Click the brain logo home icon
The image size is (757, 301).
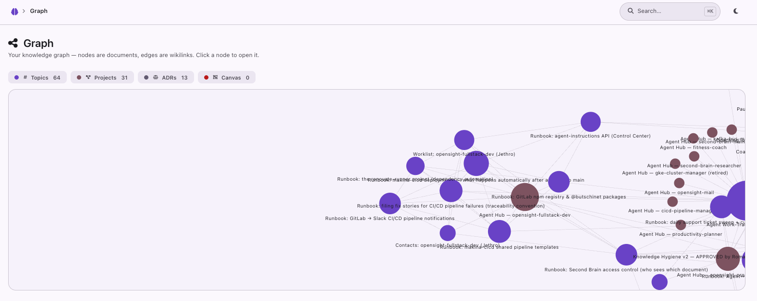click(14, 11)
